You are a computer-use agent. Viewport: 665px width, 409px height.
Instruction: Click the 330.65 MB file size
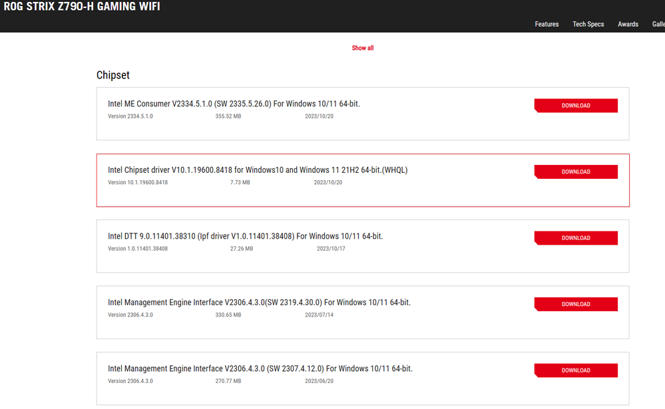click(228, 315)
